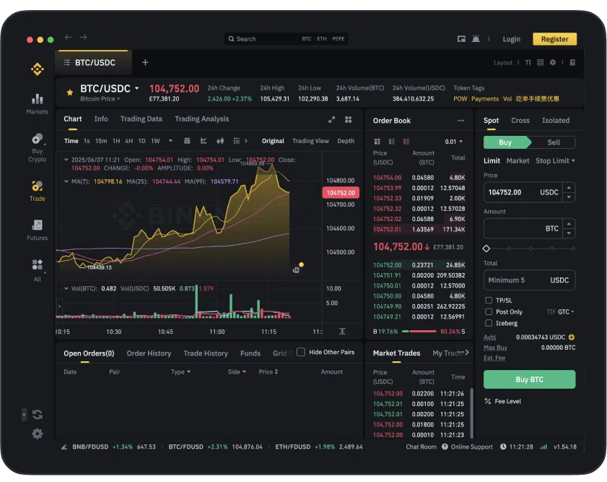607x482 pixels.
Task: Open settings gear in the bottom-left sidebar
Action: coord(38,434)
